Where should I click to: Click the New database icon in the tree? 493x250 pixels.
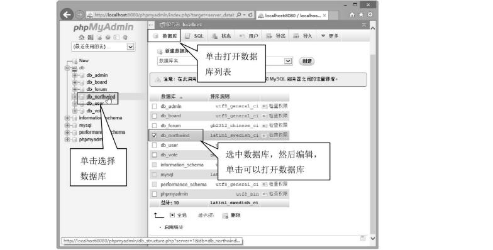(75, 61)
